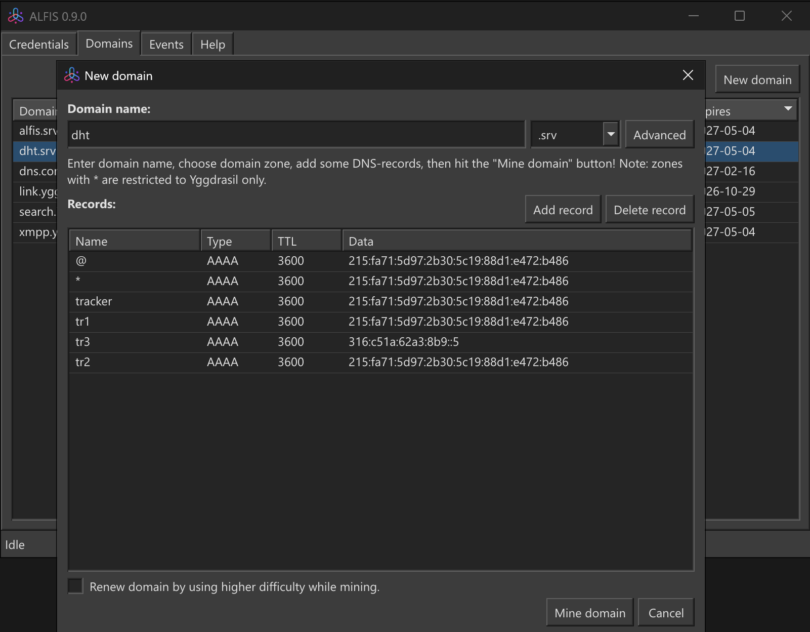
Task: Select the tr2 record row
Action: click(x=381, y=363)
